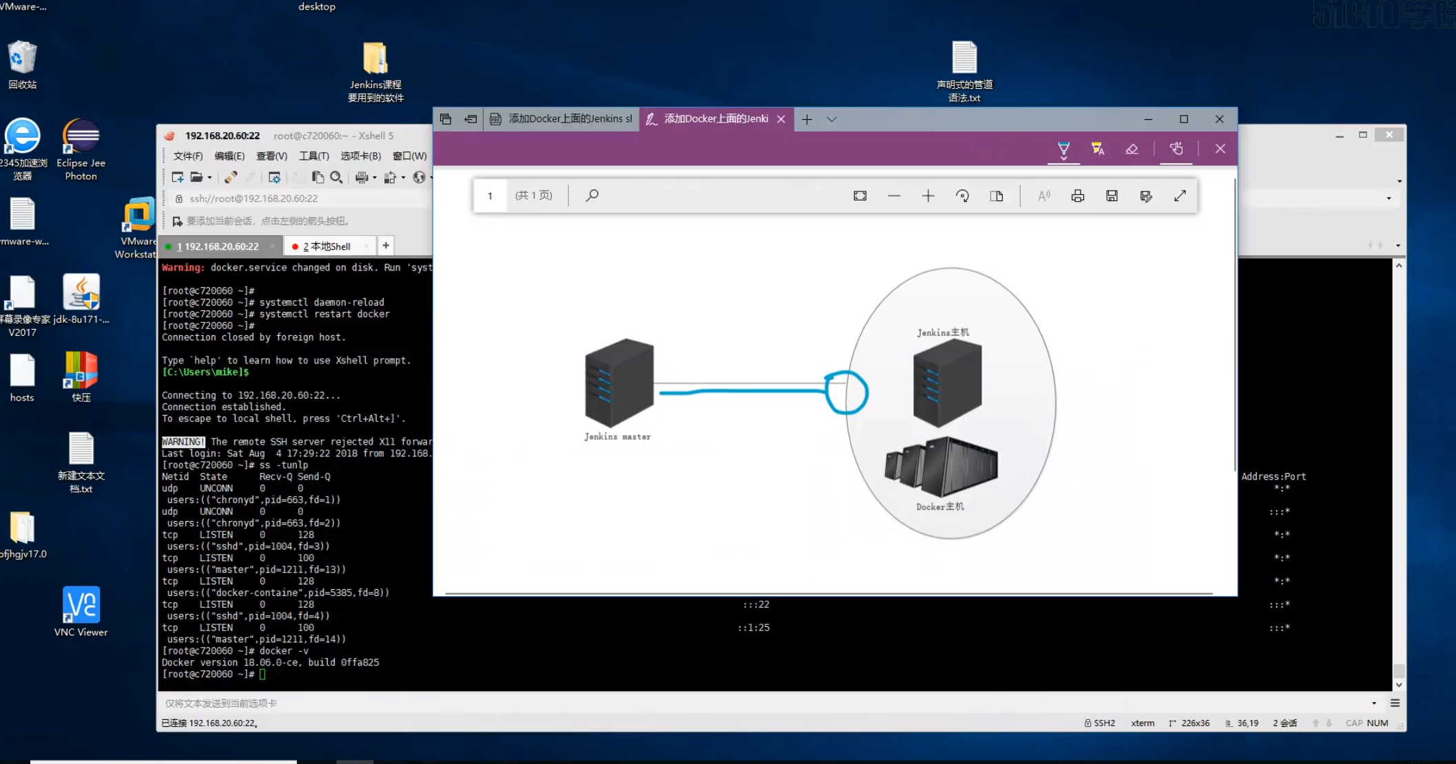
Task: Click the Save As icon with pencil
Action: click(1146, 196)
